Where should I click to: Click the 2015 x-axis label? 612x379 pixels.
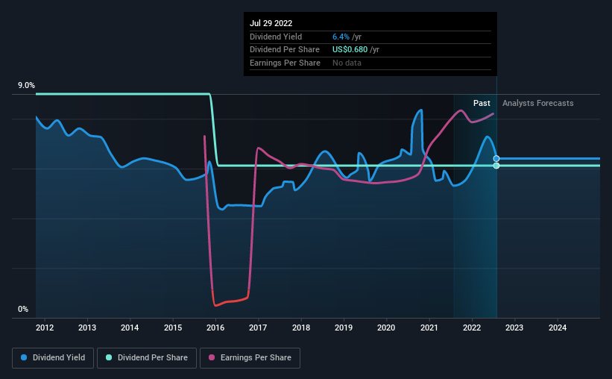pyautogui.click(x=173, y=328)
